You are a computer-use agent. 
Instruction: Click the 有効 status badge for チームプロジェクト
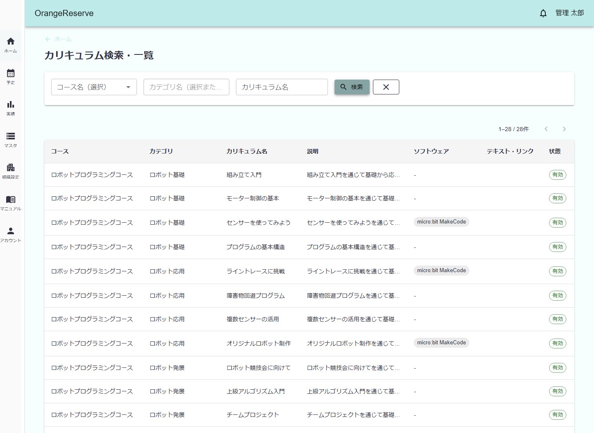click(558, 415)
